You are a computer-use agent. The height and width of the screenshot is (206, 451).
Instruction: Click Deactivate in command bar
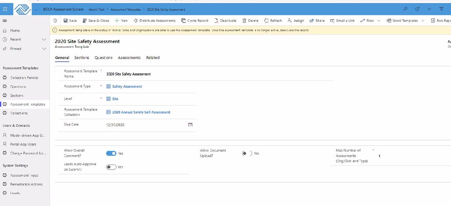(x=225, y=21)
